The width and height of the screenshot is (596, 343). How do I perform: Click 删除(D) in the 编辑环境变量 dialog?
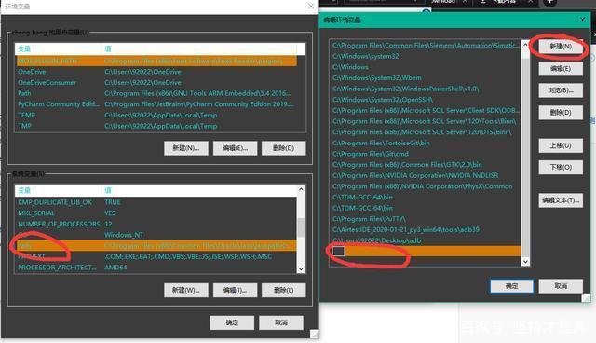561,113
